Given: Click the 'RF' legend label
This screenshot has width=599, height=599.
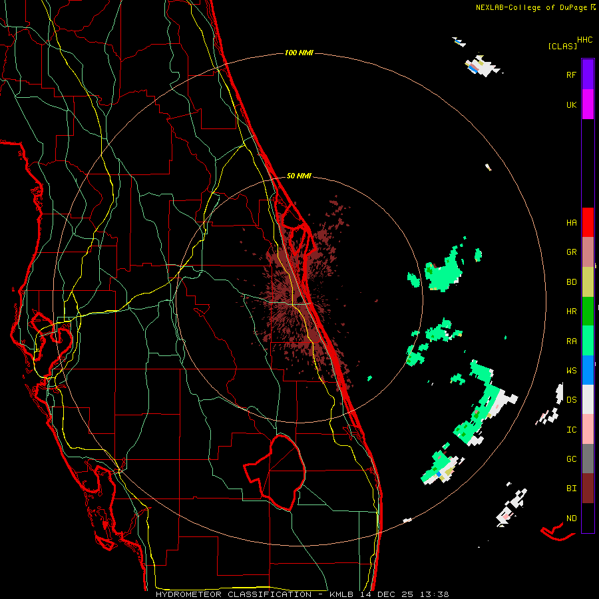Looking at the screenshot, I should [571, 75].
